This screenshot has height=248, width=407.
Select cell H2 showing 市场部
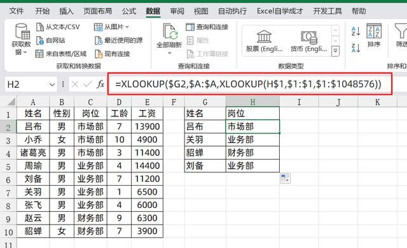click(x=252, y=127)
